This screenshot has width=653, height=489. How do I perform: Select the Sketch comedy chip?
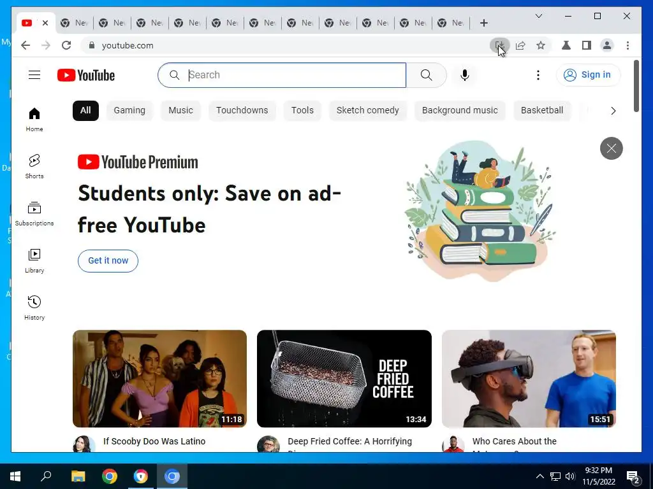pos(368,111)
